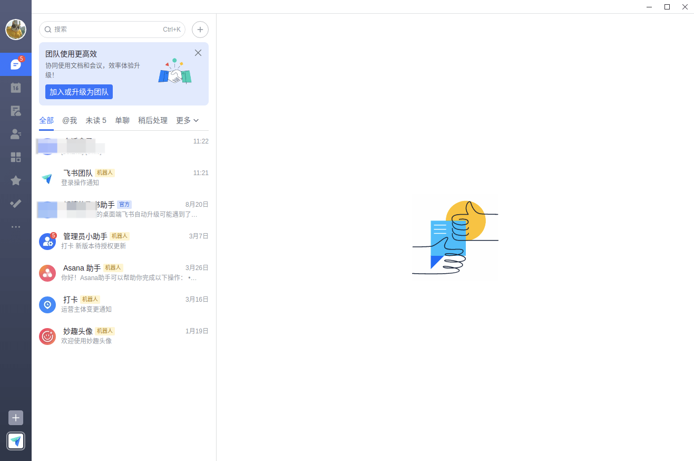Open the 运营主体变更通知 message
The width and height of the screenshot is (694, 461).
tap(86, 310)
